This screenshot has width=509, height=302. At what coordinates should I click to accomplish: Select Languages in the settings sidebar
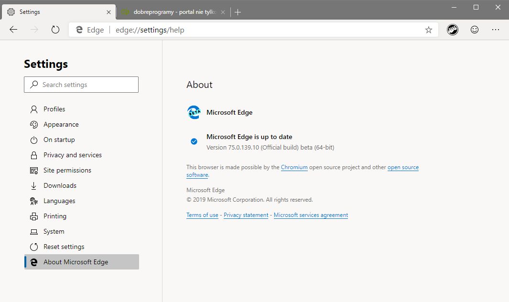pos(60,201)
